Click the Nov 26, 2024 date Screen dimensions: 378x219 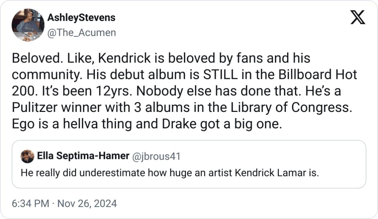click(x=87, y=204)
